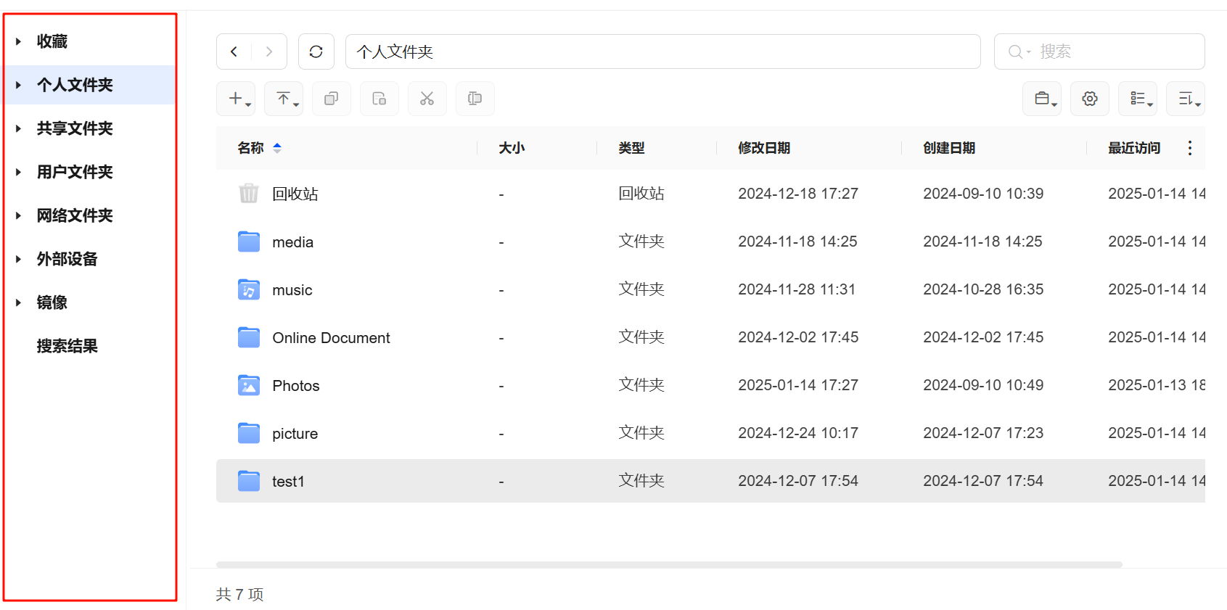This screenshot has height=610, width=1227.
Task: Copy the selected item
Action: pyautogui.click(x=332, y=99)
